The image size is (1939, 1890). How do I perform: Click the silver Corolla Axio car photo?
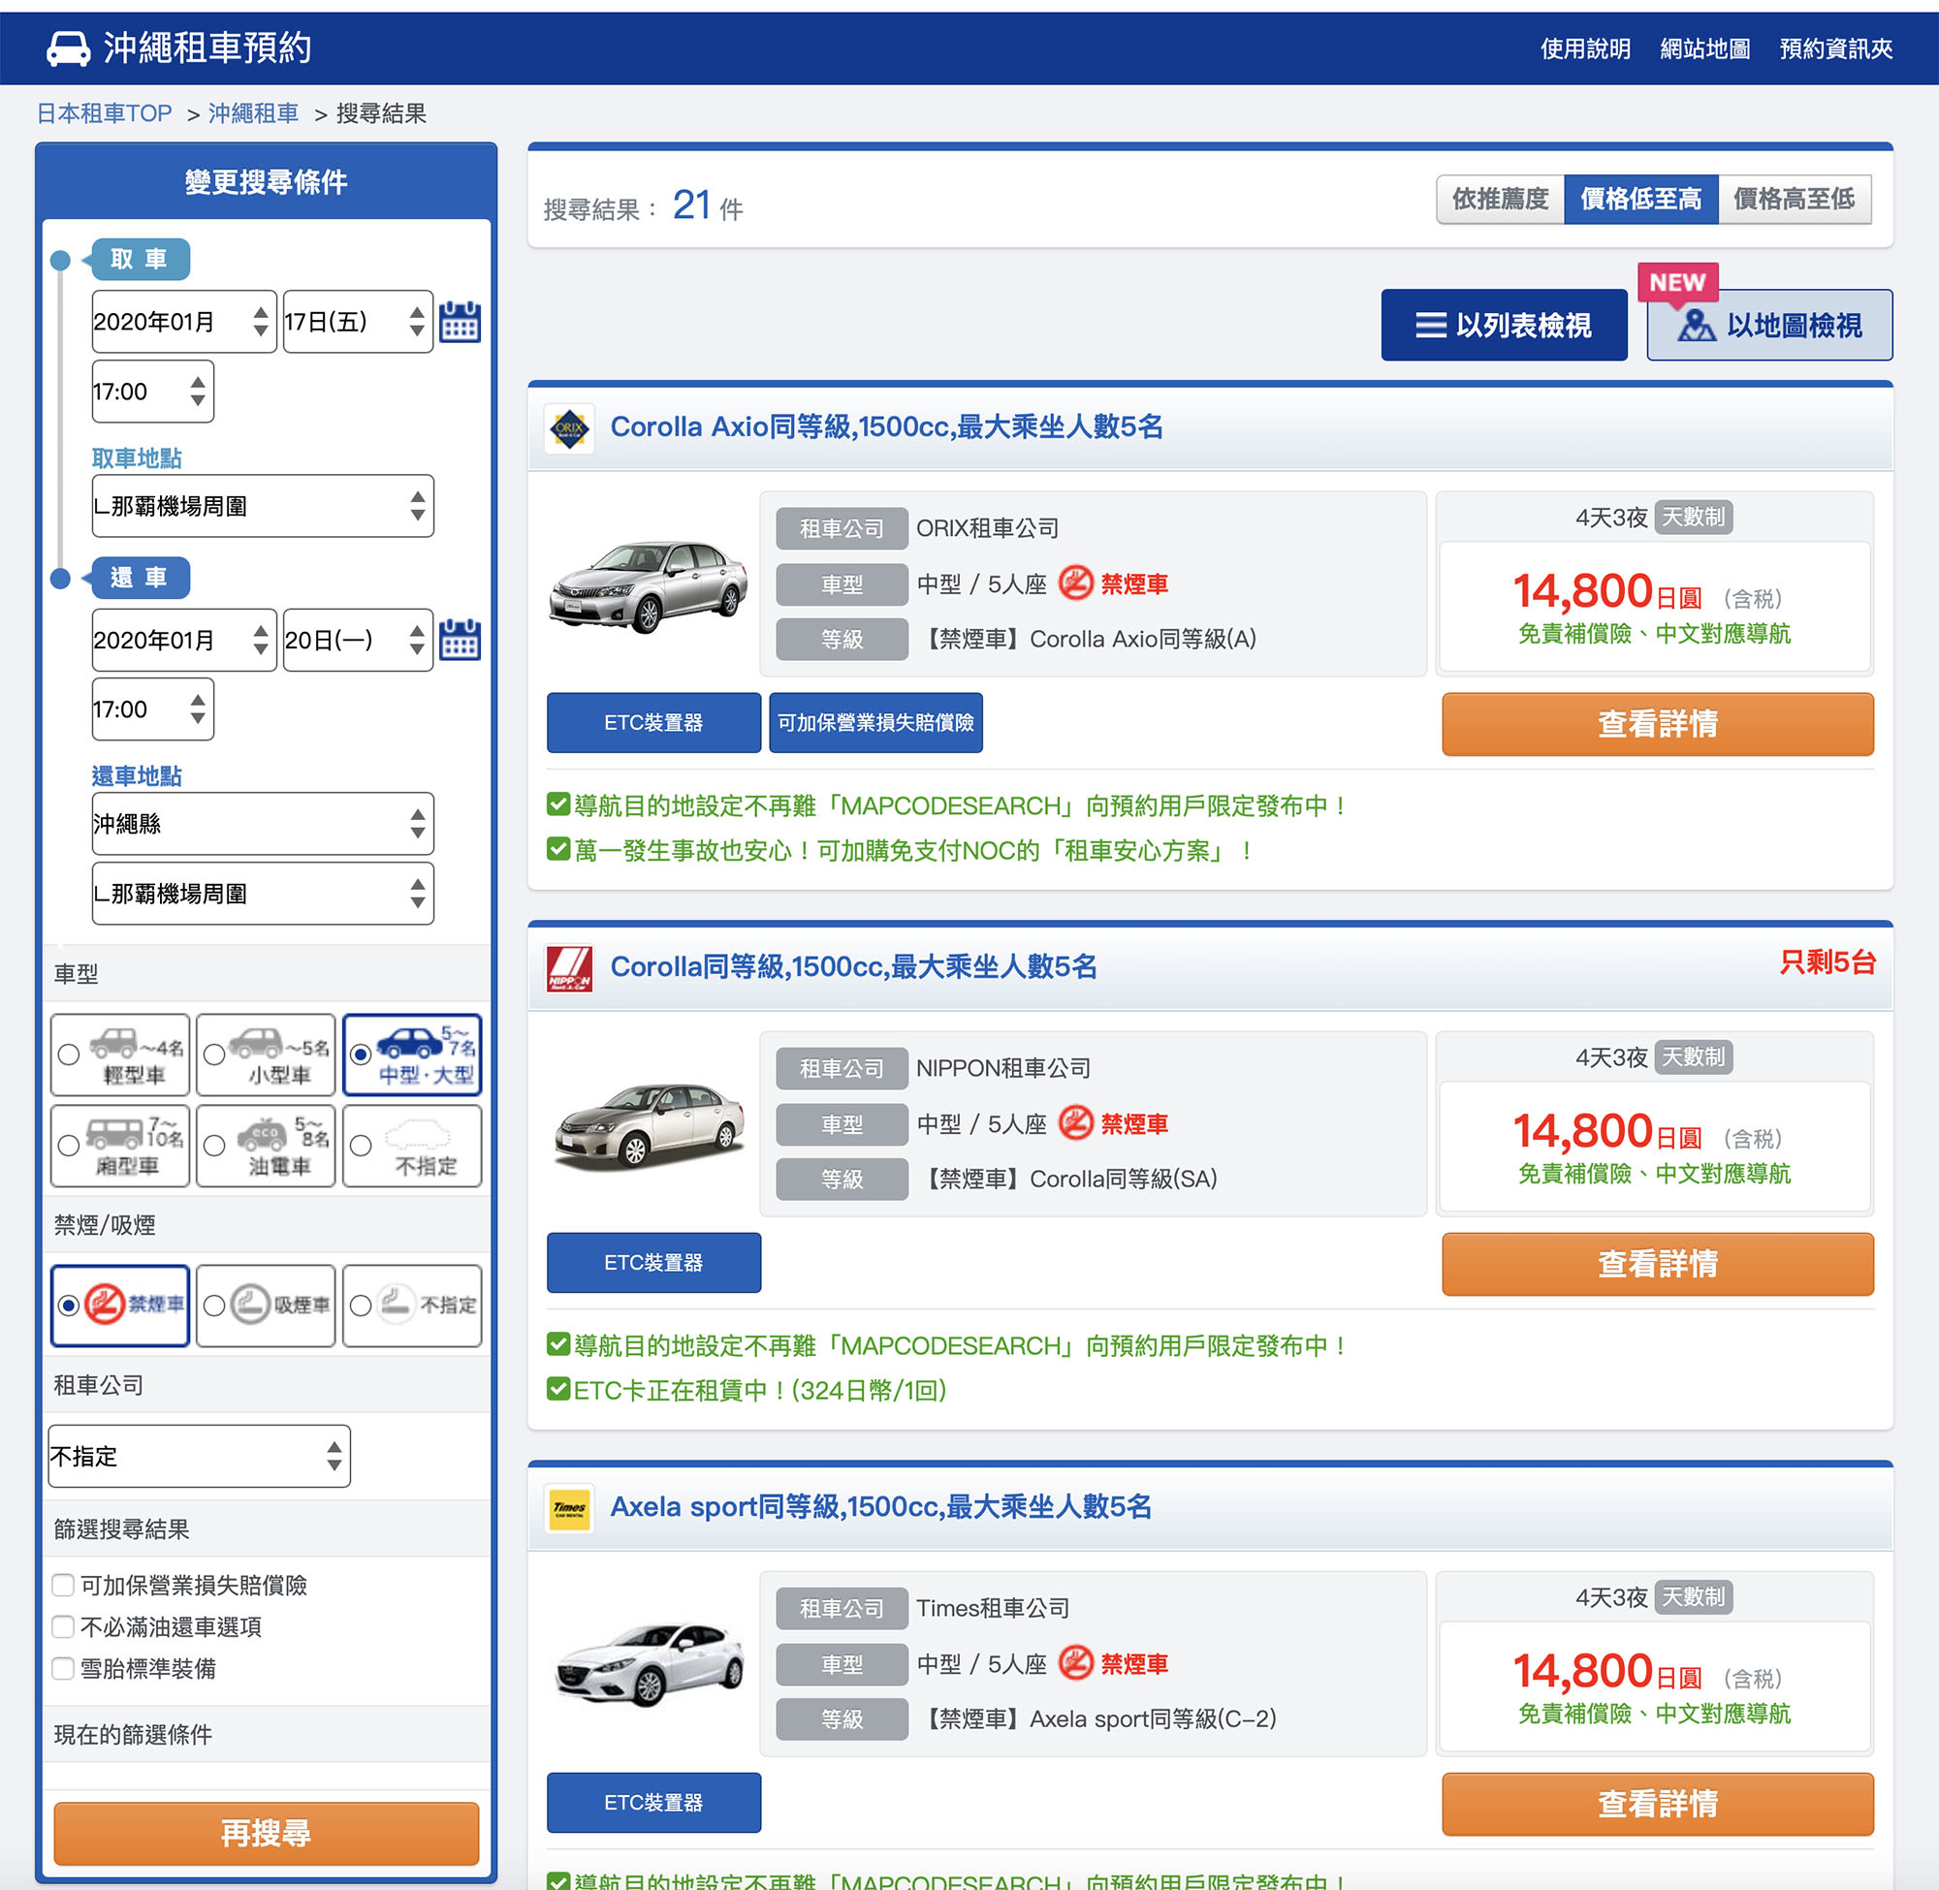pos(648,585)
